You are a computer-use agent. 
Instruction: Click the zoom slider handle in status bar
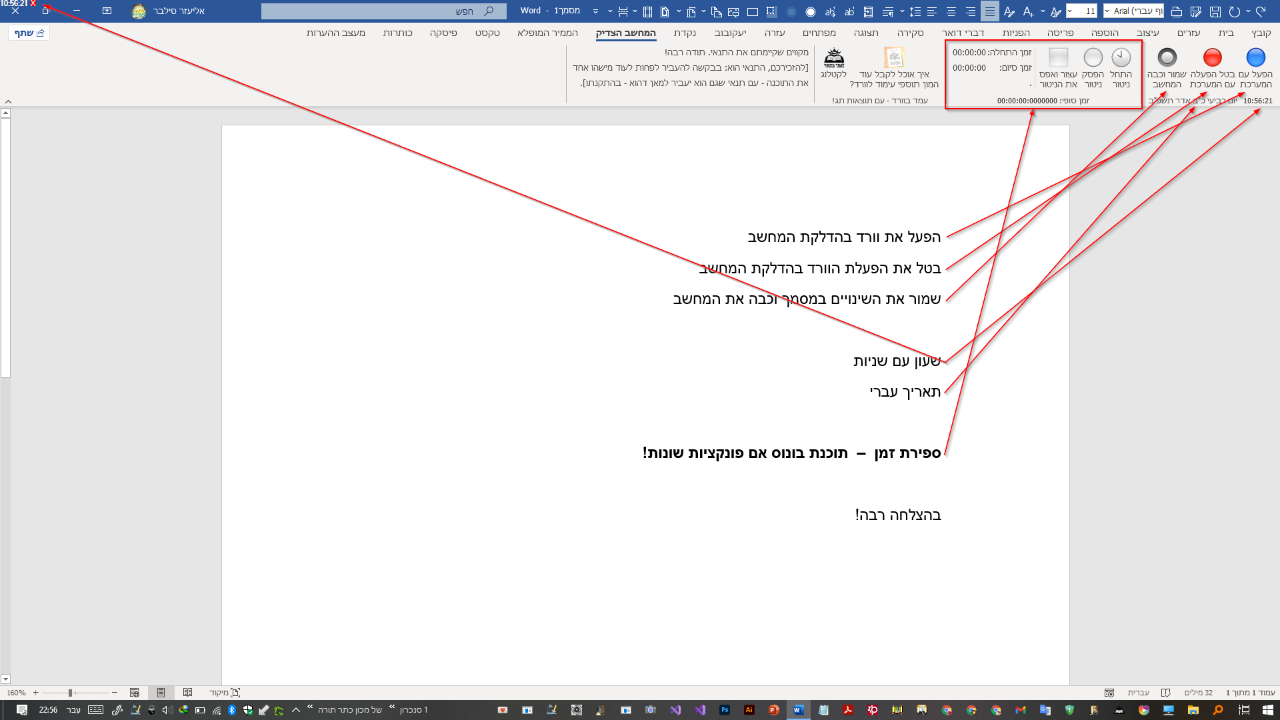pyautogui.click(x=70, y=693)
